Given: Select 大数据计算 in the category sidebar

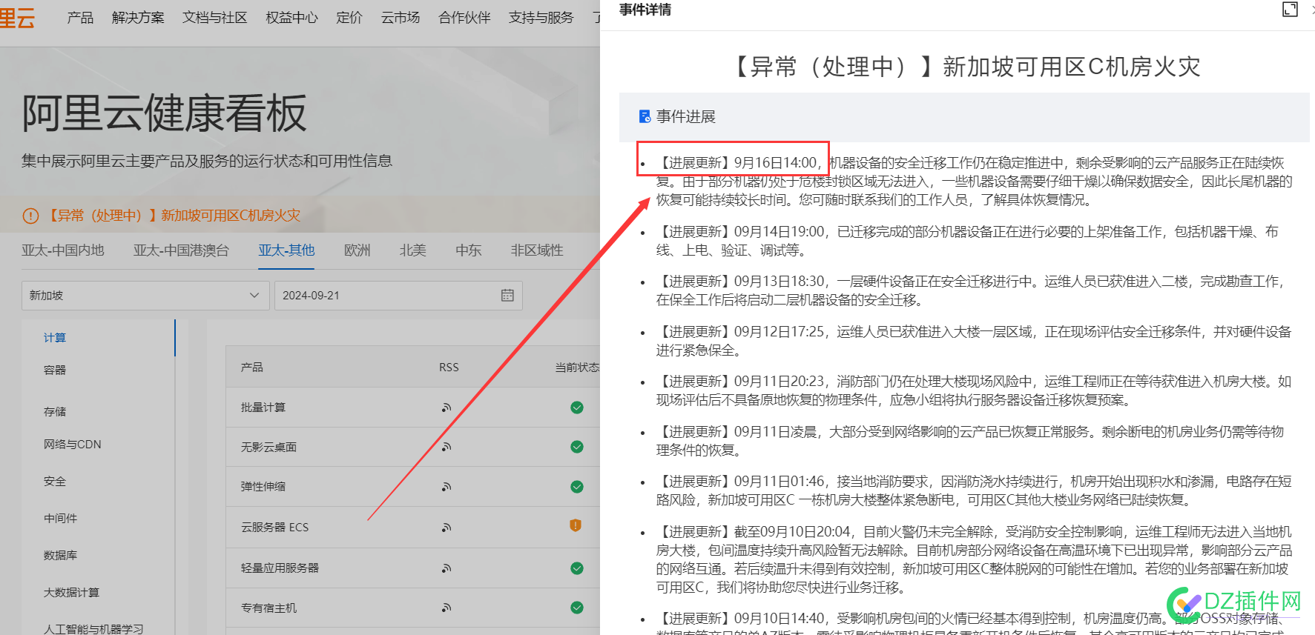Looking at the screenshot, I should (72, 593).
